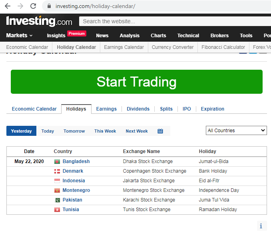Screen dimensions: 271x246
Task: Open the Pakistan country link
Action: pos(72,200)
